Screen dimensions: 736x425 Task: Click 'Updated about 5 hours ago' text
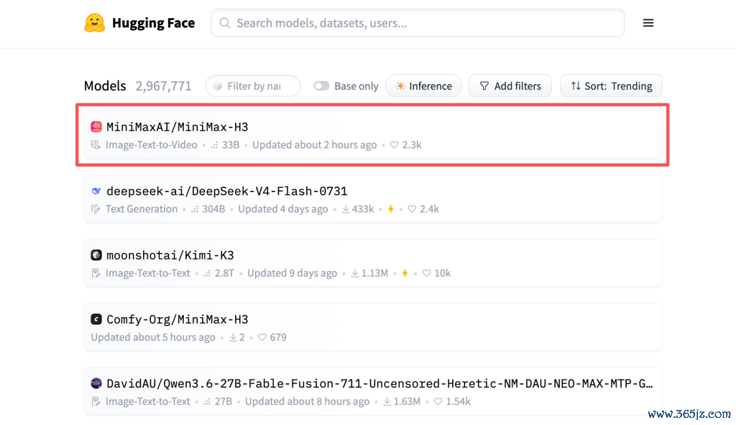pos(153,337)
